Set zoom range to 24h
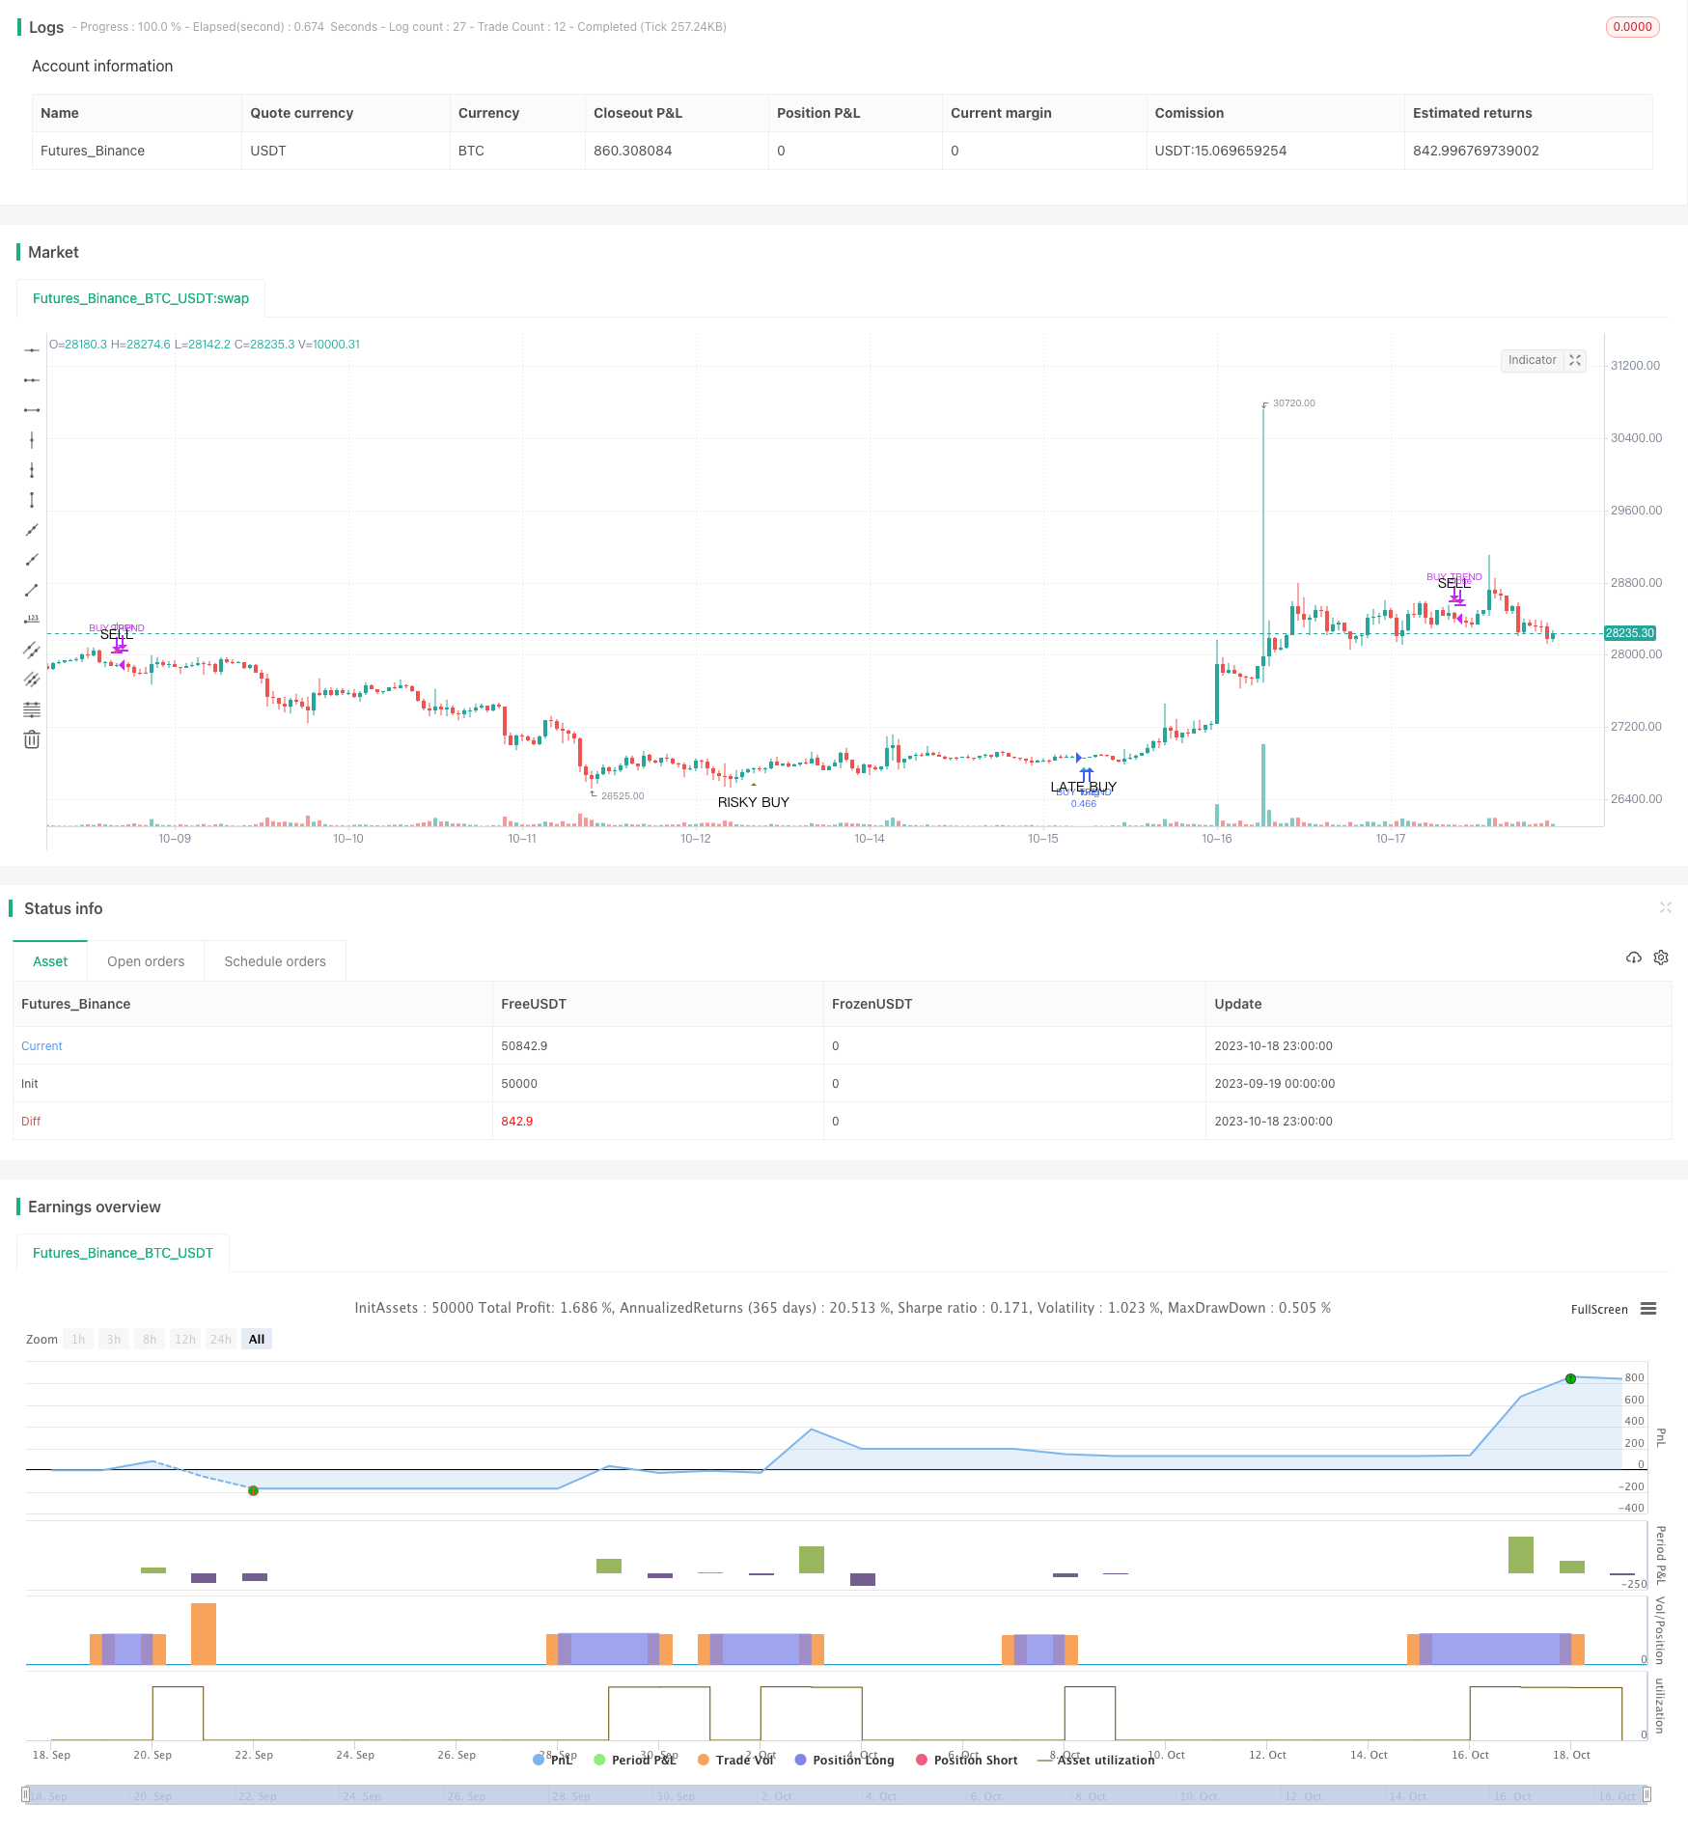The image size is (1688, 1832). tap(221, 1339)
